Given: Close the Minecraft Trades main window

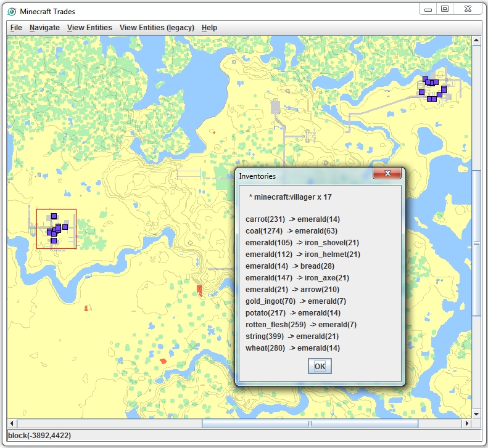Looking at the screenshot, I should tap(468, 9).
